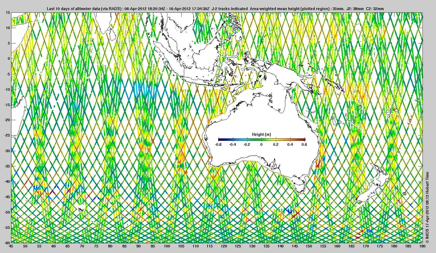Click longitude label 85 on the bottom axis

click(x=124, y=246)
